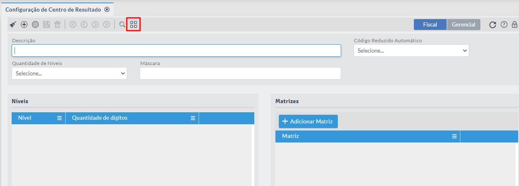This screenshot has height=186, width=519.
Task: Click the cancel icon in the toolbar
Action: [35, 24]
